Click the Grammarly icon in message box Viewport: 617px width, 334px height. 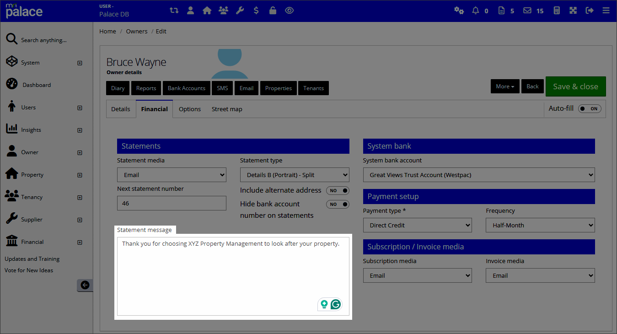336,304
